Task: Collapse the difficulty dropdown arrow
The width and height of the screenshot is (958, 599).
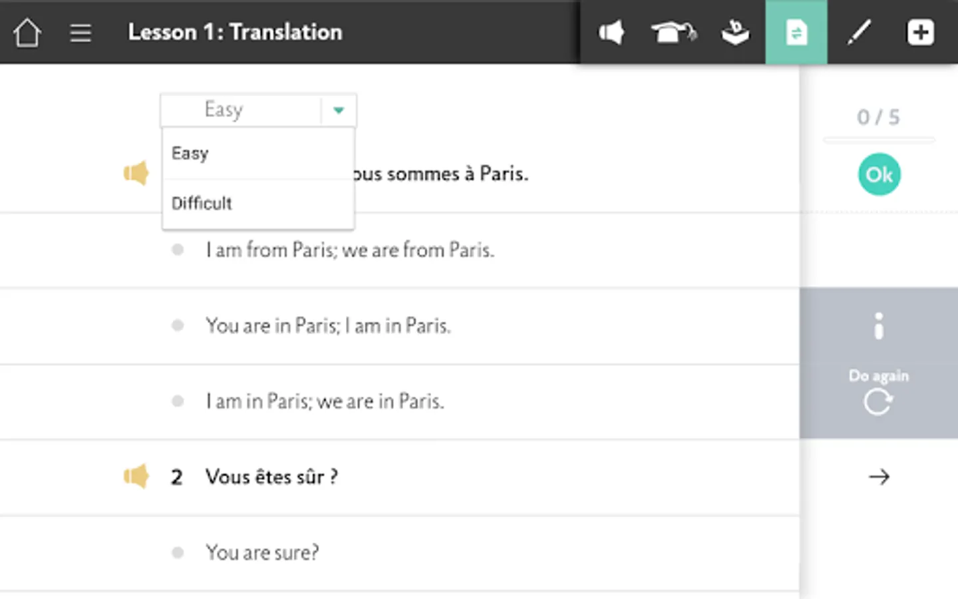Action: click(x=339, y=110)
